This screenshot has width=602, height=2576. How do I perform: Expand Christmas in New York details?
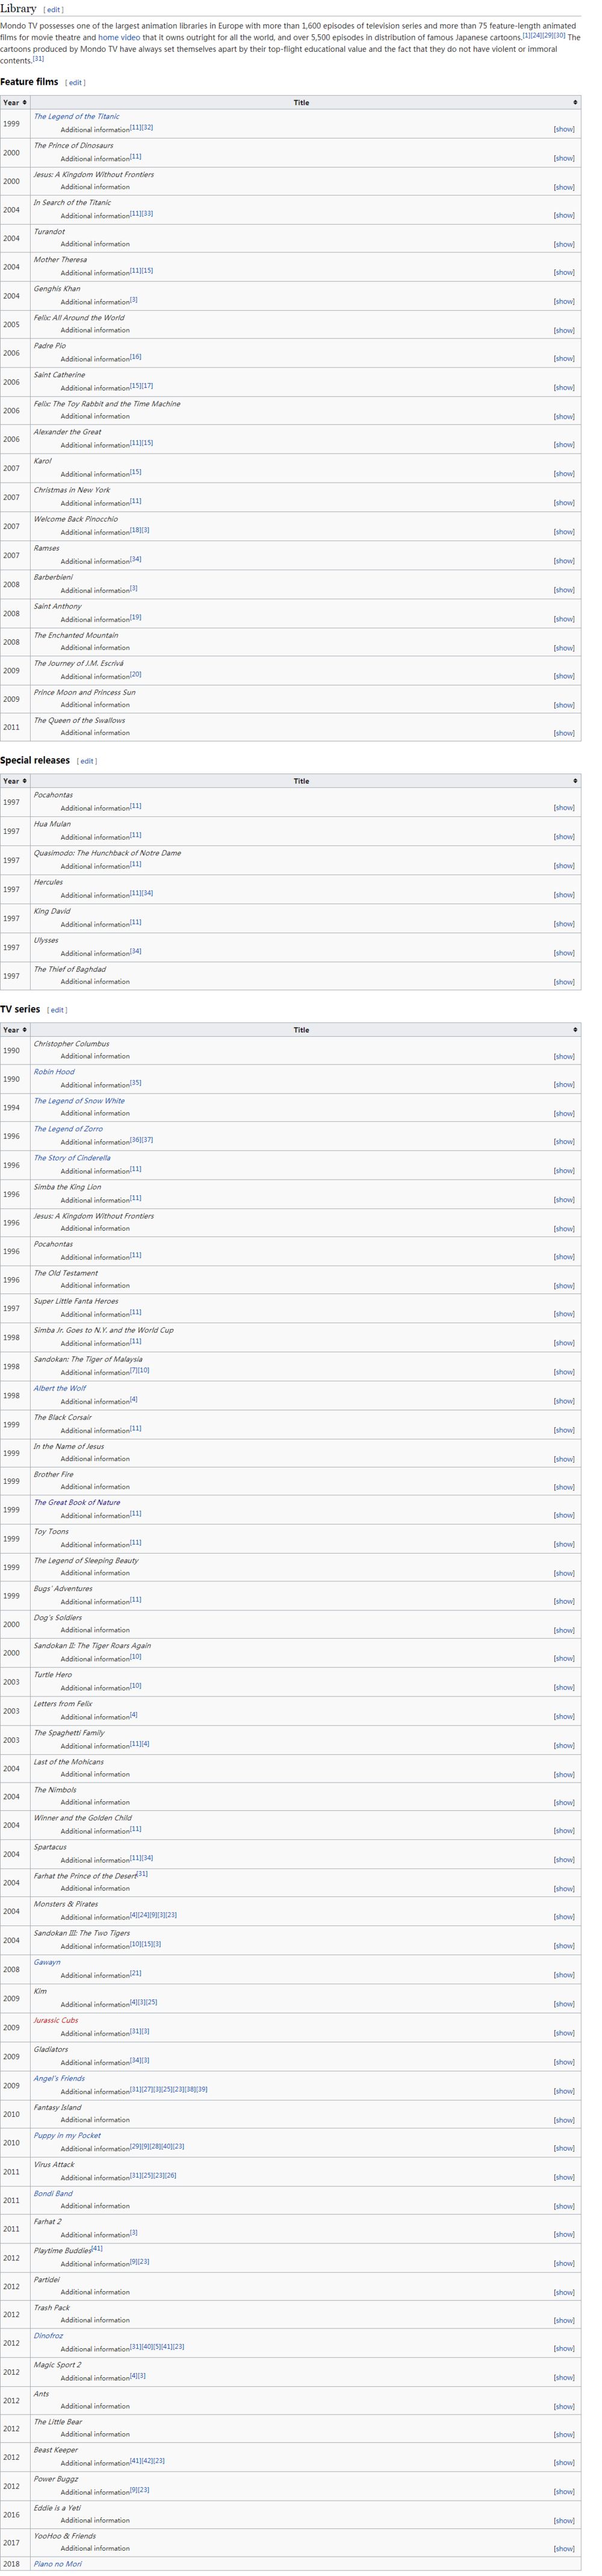tap(564, 502)
